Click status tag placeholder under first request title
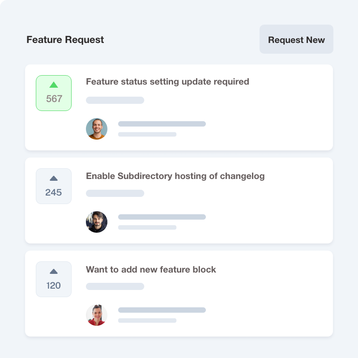The height and width of the screenshot is (358, 358). pyautogui.click(x=115, y=100)
